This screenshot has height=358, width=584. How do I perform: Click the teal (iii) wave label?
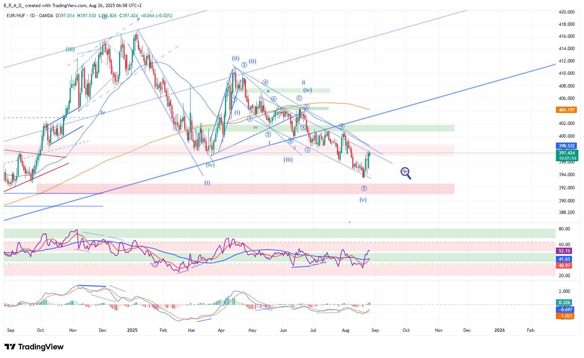(x=70, y=49)
